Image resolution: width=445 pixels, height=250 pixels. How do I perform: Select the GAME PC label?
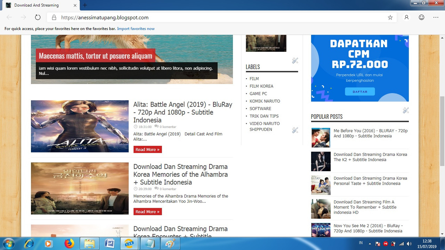coord(258,94)
